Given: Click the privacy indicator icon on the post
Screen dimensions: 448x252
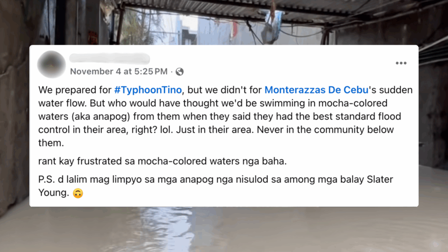Looking at the screenshot, I should click(x=179, y=71).
